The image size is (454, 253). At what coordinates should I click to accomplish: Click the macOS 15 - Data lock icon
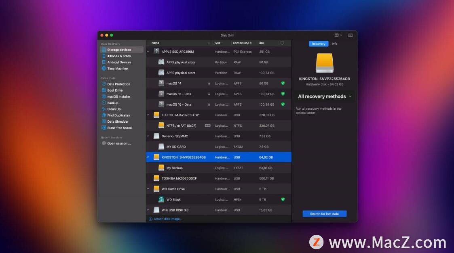[209, 94]
